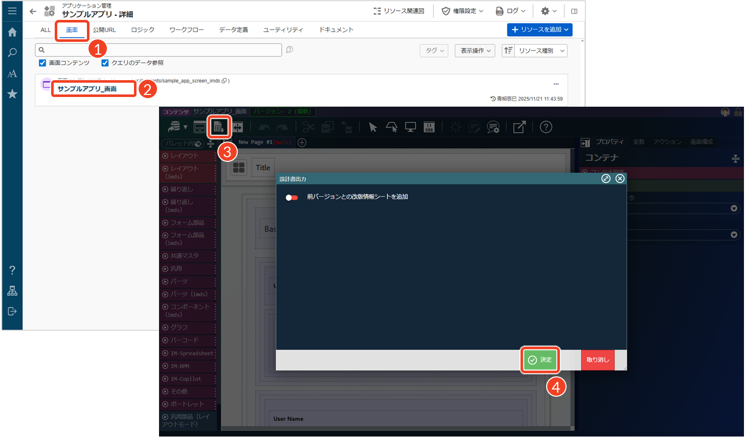746x437 pixels.
Task: Toggle the 画面コンテンツ checkbox
Action: point(42,63)
